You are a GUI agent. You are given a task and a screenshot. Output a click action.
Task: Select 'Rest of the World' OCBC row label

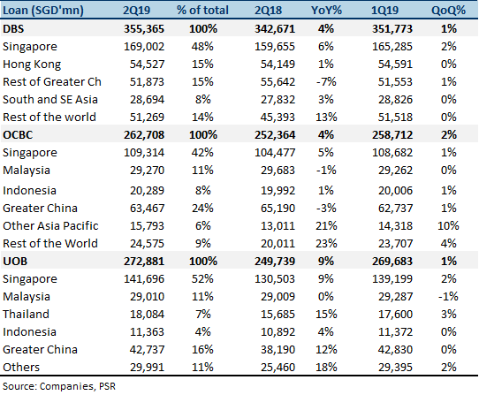[50, 244]
